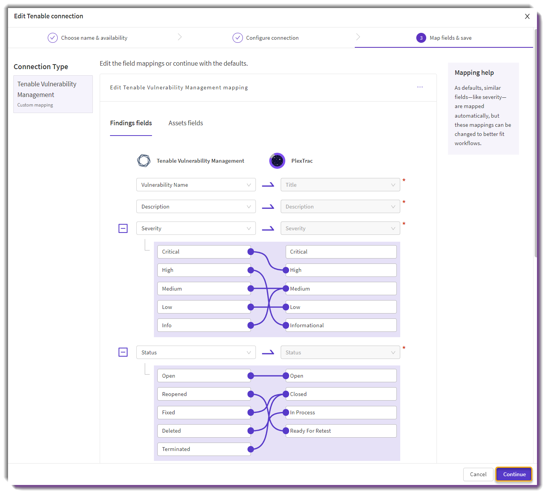Click connector dot on Tenable Info severity
Image resolution: width=553 pixels, height=501 pixels.
pyautogui.click(x=251, y=325)
